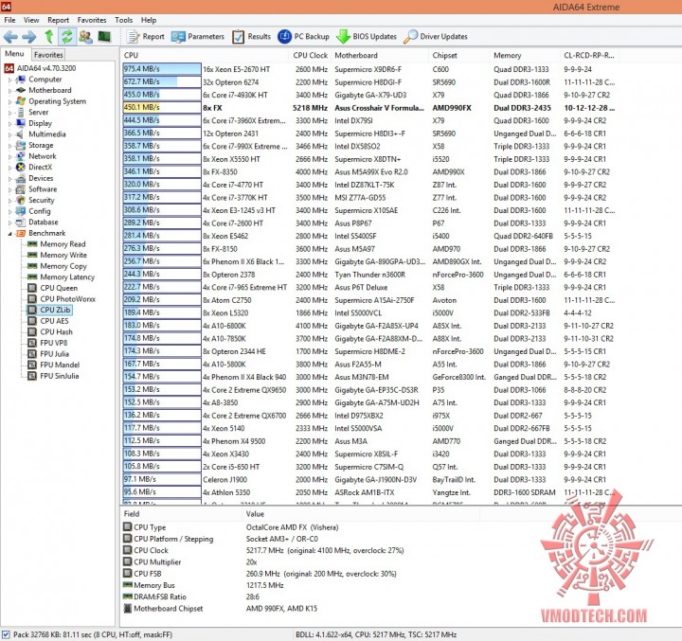The width and height of the screenshot is (682, 641).
Task: Expand the Storage tree node
Action: pyautogui.click(x=9, y=145)
